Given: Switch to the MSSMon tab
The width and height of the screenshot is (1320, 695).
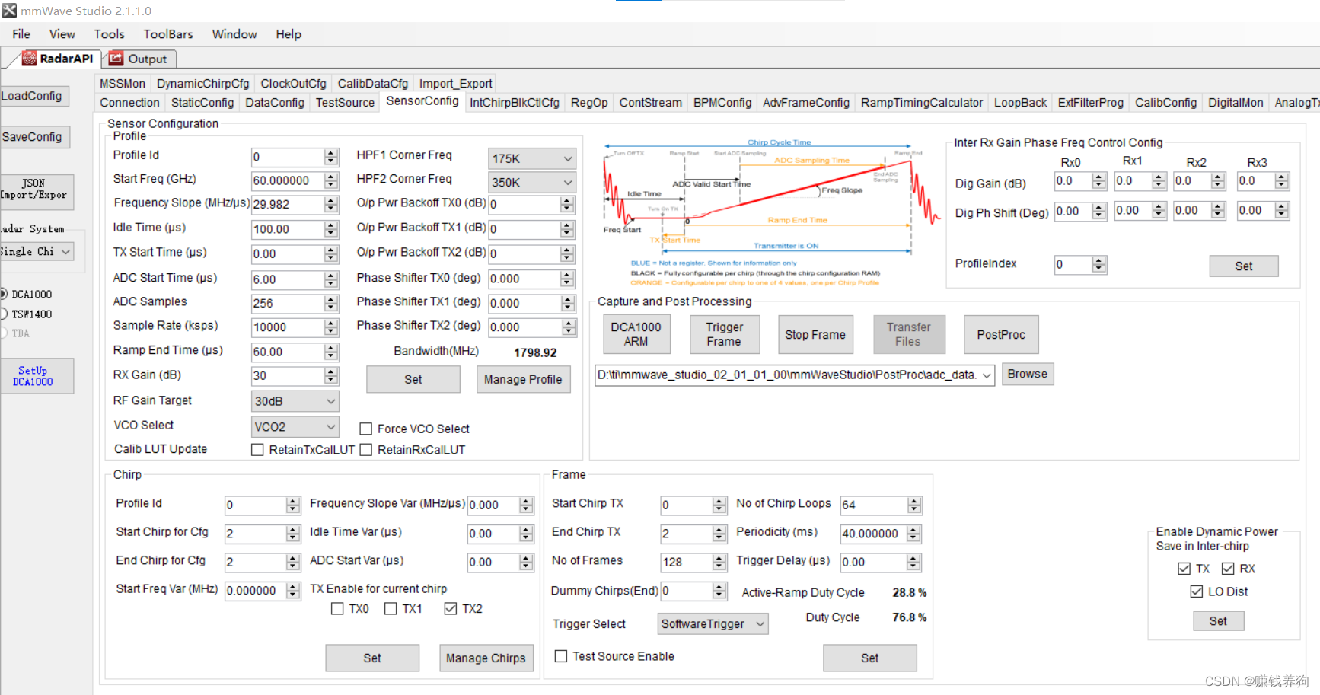Looking at the screenshot, I should [x=123, y=84].
